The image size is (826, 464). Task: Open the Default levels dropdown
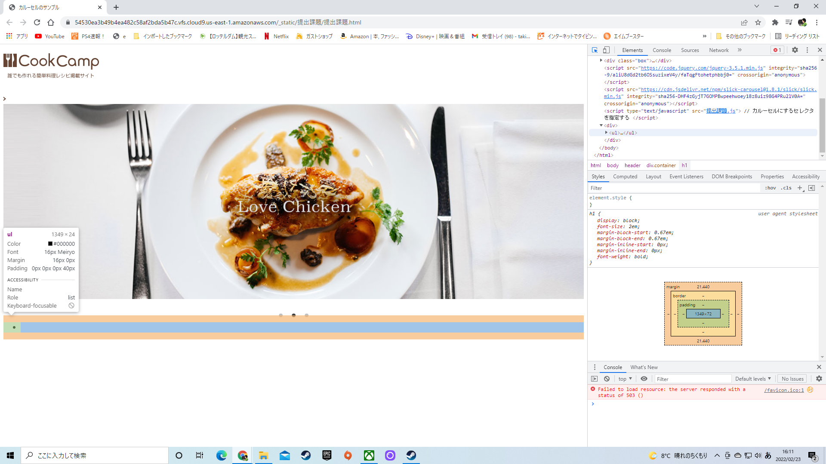tap(753, 379)
